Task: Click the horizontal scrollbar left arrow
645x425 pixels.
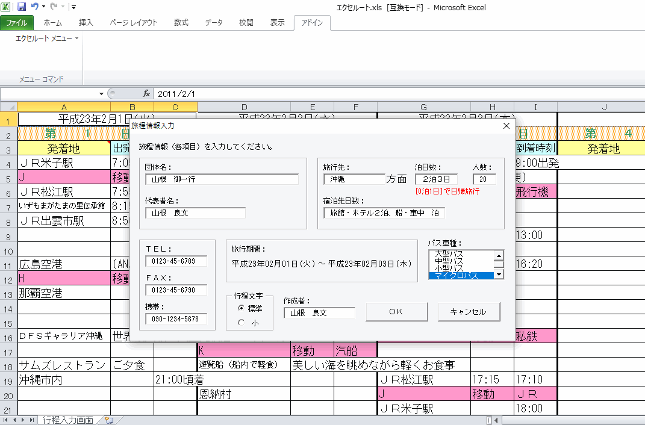Action: 496,420
